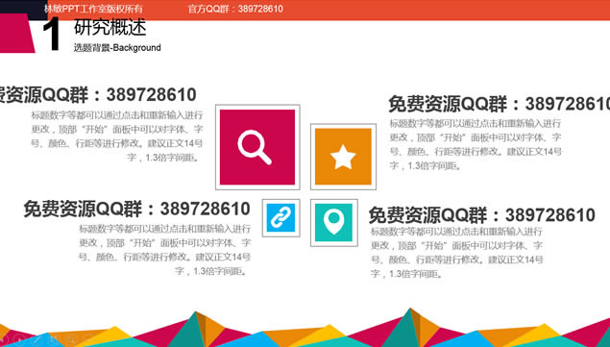Advance with the faint next-slide arrow control
This screenshot has width=610, height=347.
(x=19, y=340)
